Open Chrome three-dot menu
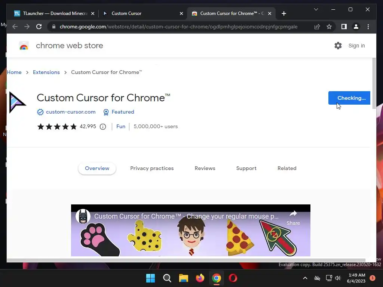 (x=368, y=27)
